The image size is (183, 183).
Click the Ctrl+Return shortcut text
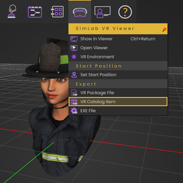[143, 39]
